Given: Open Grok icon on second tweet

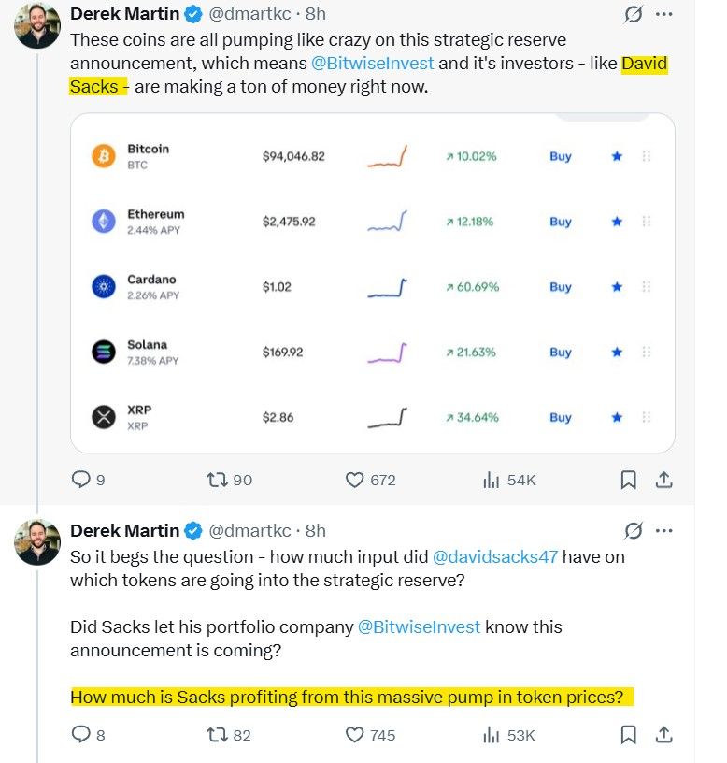Looking at the screenshot, I should tap(633, 531).
